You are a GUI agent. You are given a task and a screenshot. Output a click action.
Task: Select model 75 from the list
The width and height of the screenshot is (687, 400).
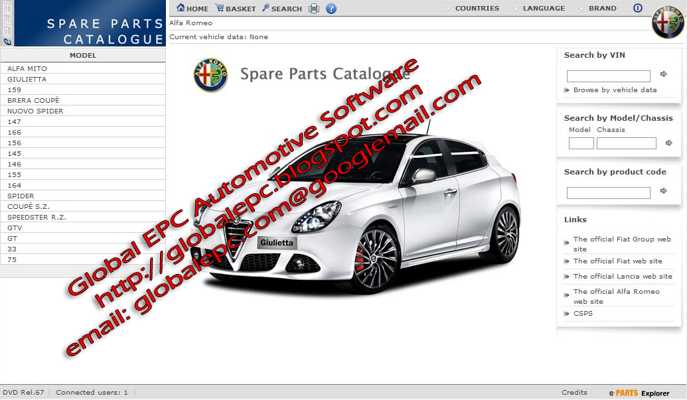pyautogui.click(x=83, y=259)
